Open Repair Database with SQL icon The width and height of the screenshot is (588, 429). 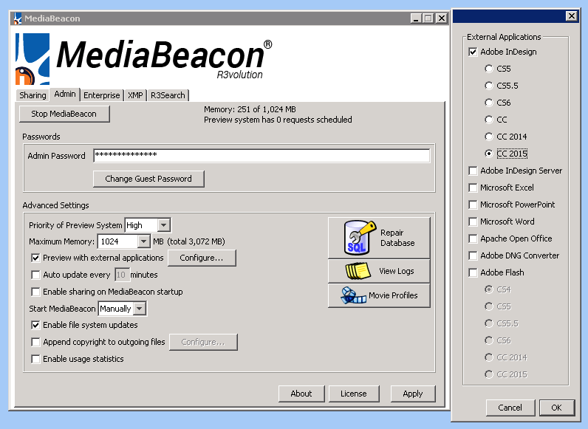379,238
